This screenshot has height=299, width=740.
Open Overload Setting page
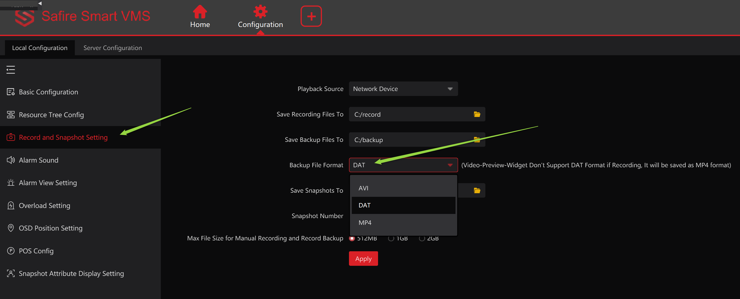click(x=81, y=206)
